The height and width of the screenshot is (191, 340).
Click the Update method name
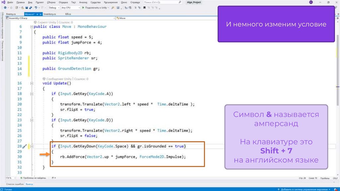60,83
